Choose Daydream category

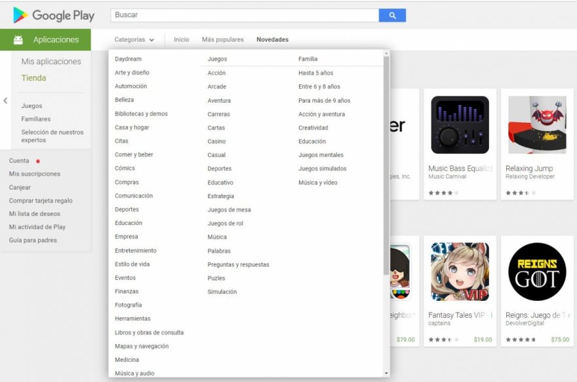[128, 59]
